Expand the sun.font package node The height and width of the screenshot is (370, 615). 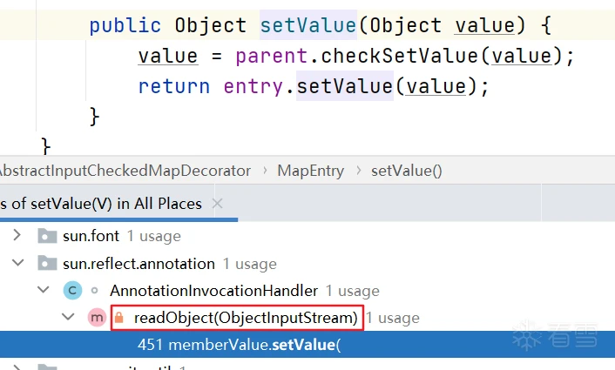coord(16,236)
